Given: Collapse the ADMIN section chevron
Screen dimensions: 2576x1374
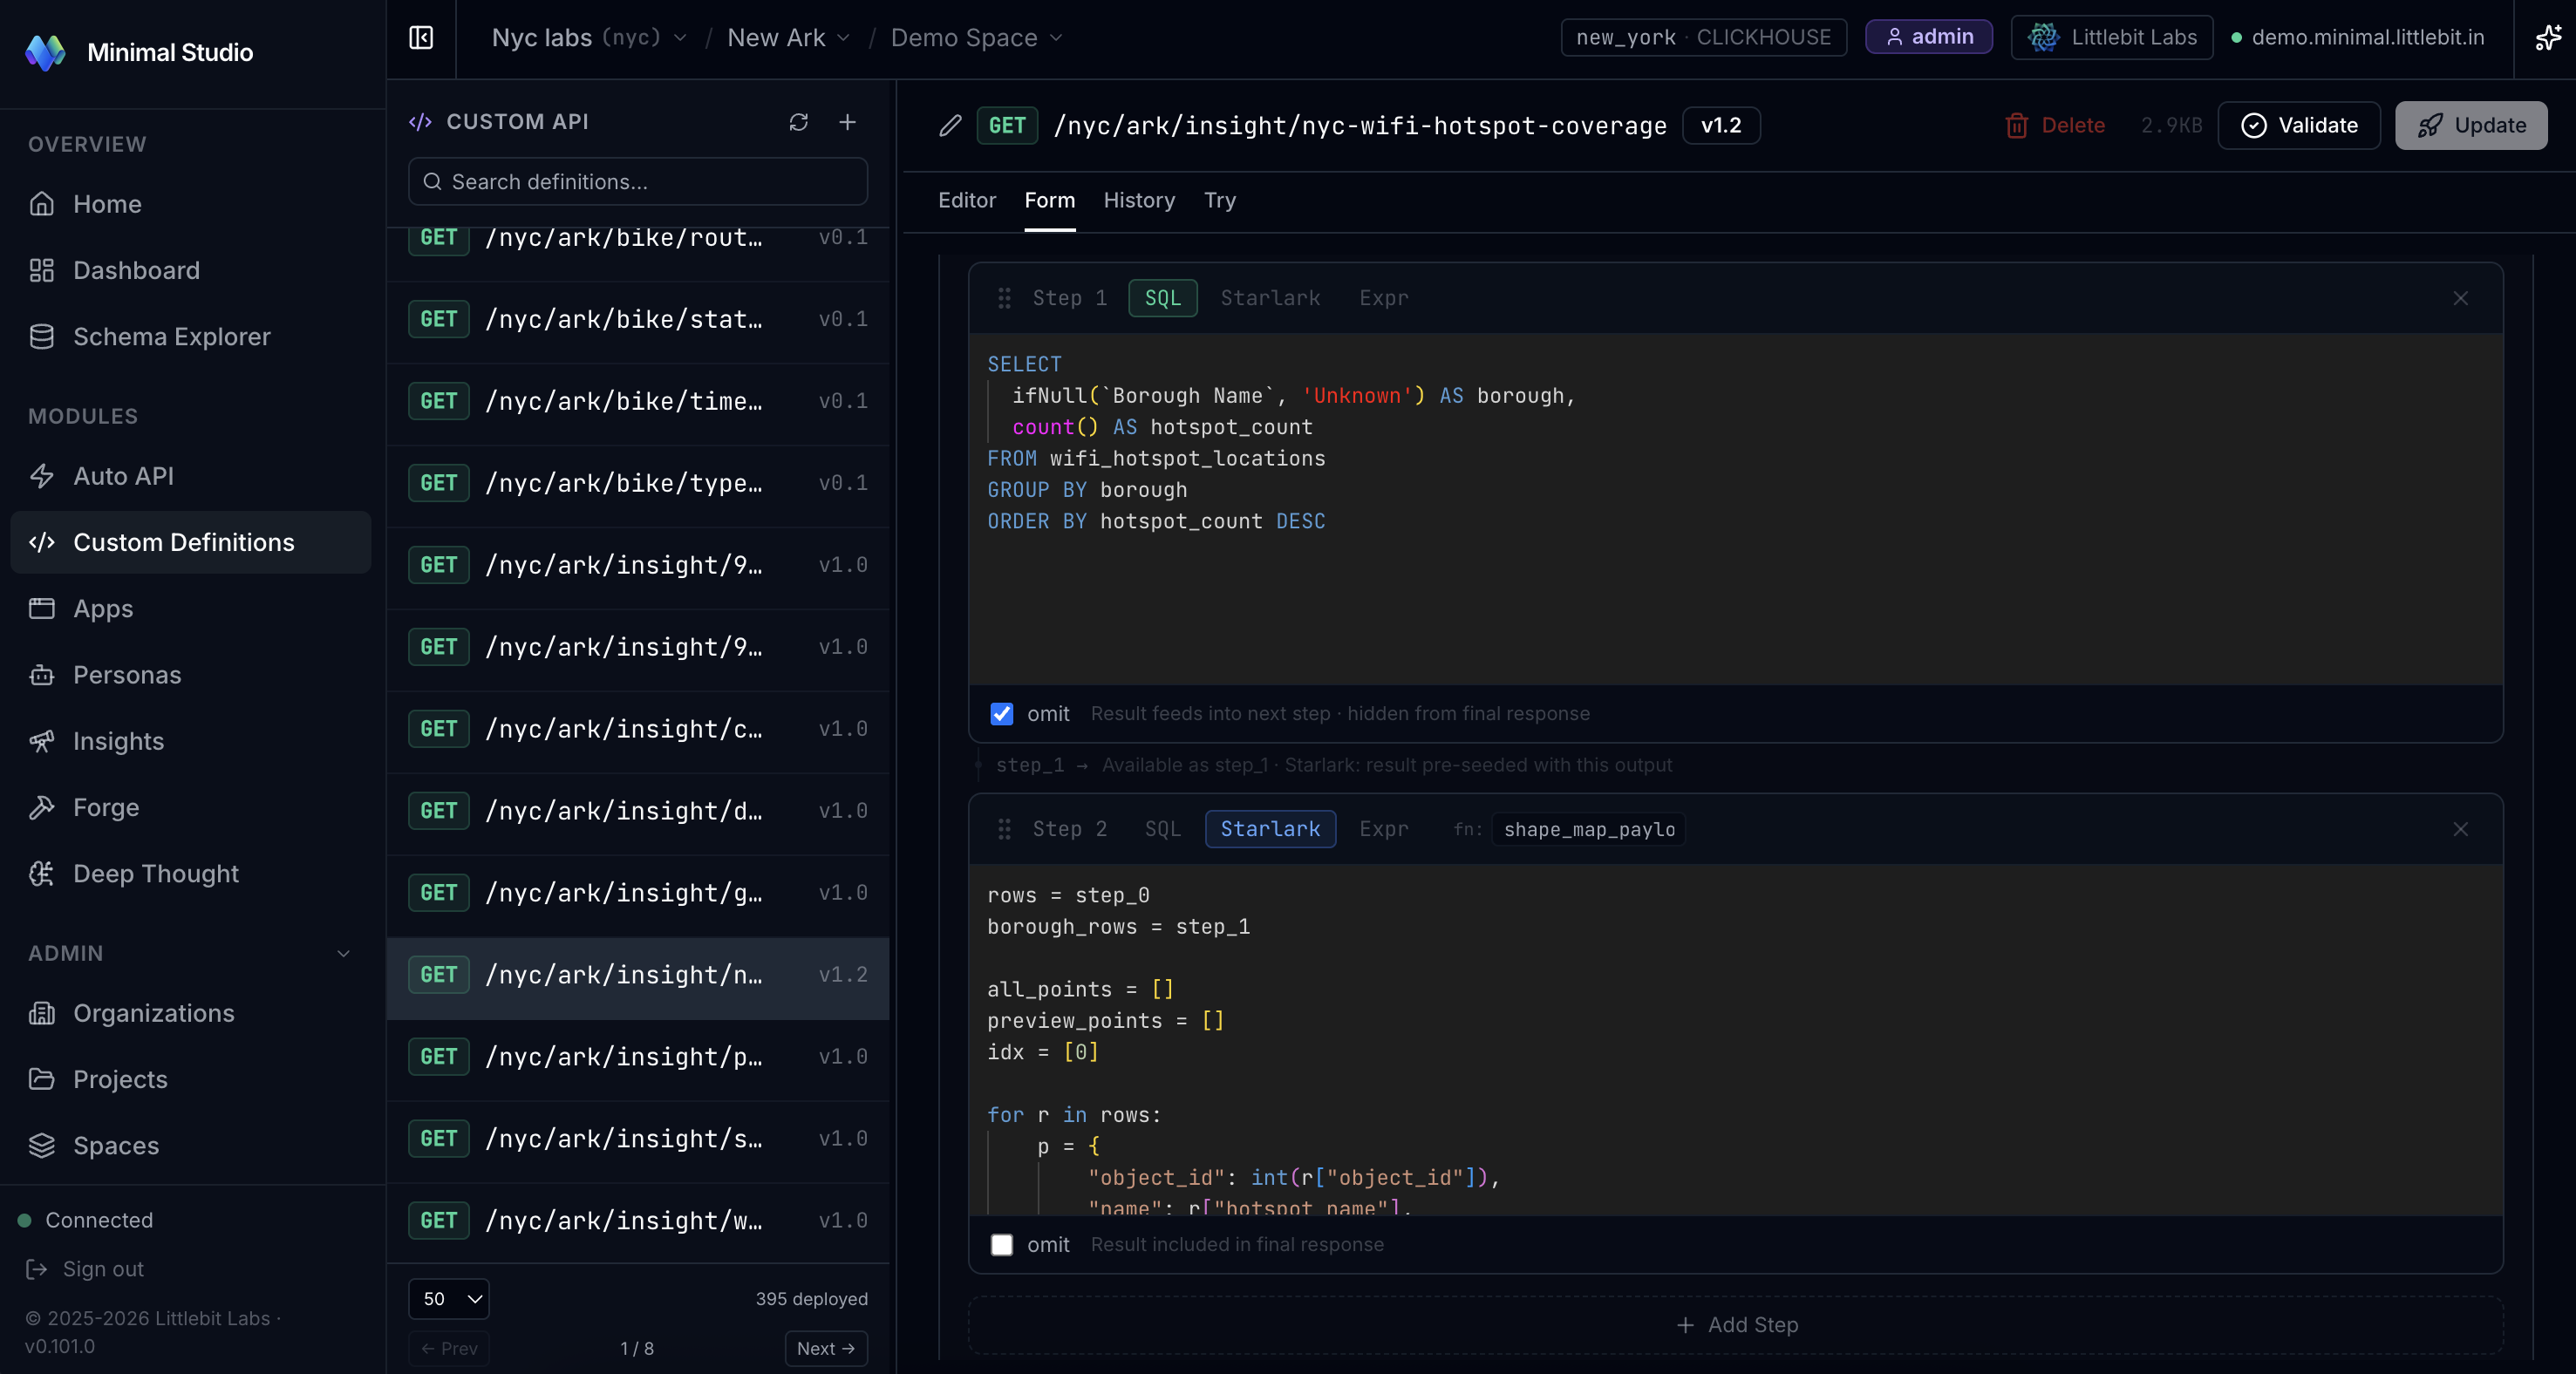Looking at the screenshot, I should (x=343, y=953).
